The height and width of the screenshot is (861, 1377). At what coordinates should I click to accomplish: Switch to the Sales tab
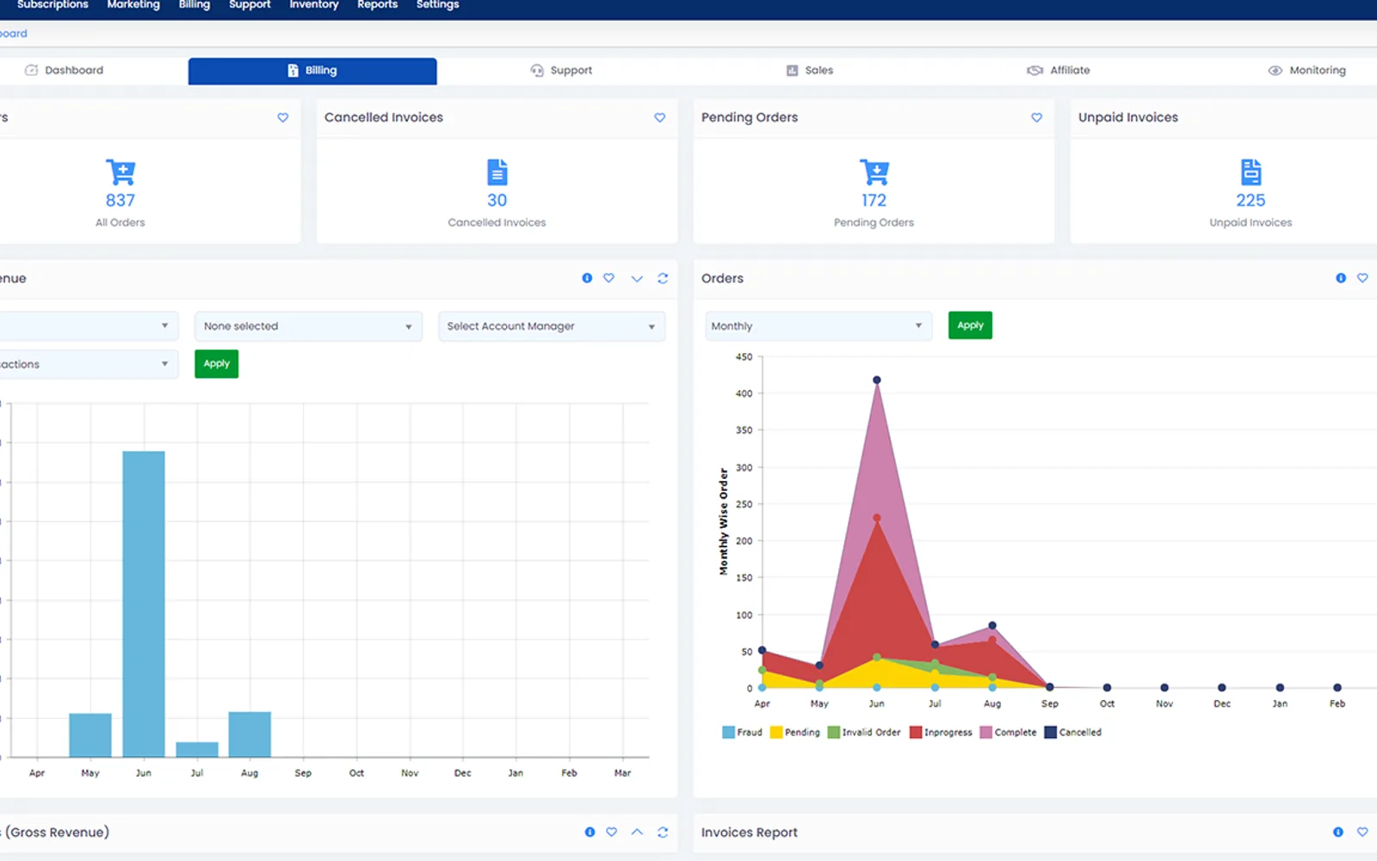[x=810, y=71]
